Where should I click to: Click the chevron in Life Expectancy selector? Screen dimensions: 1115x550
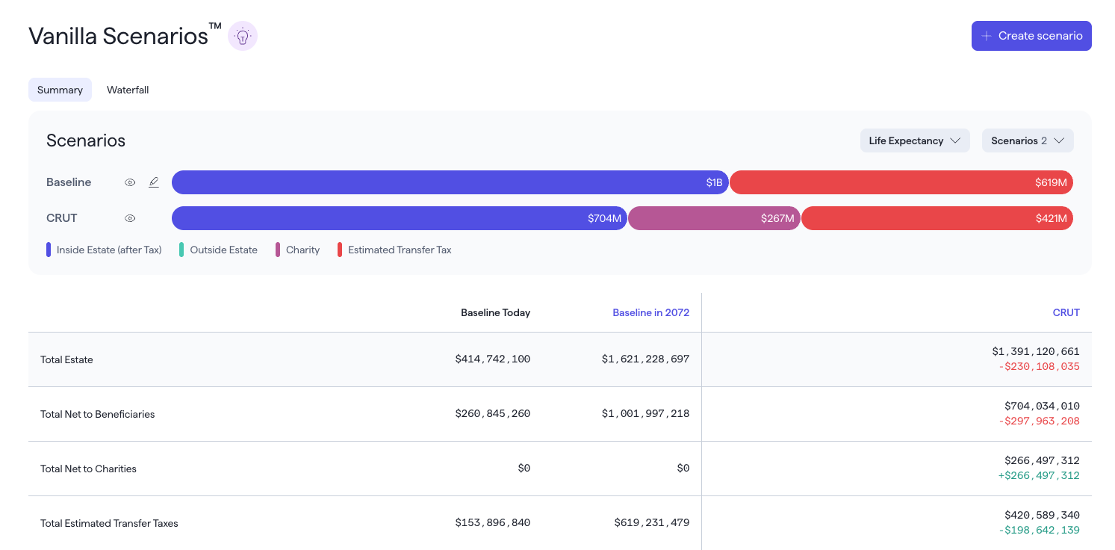955,140
